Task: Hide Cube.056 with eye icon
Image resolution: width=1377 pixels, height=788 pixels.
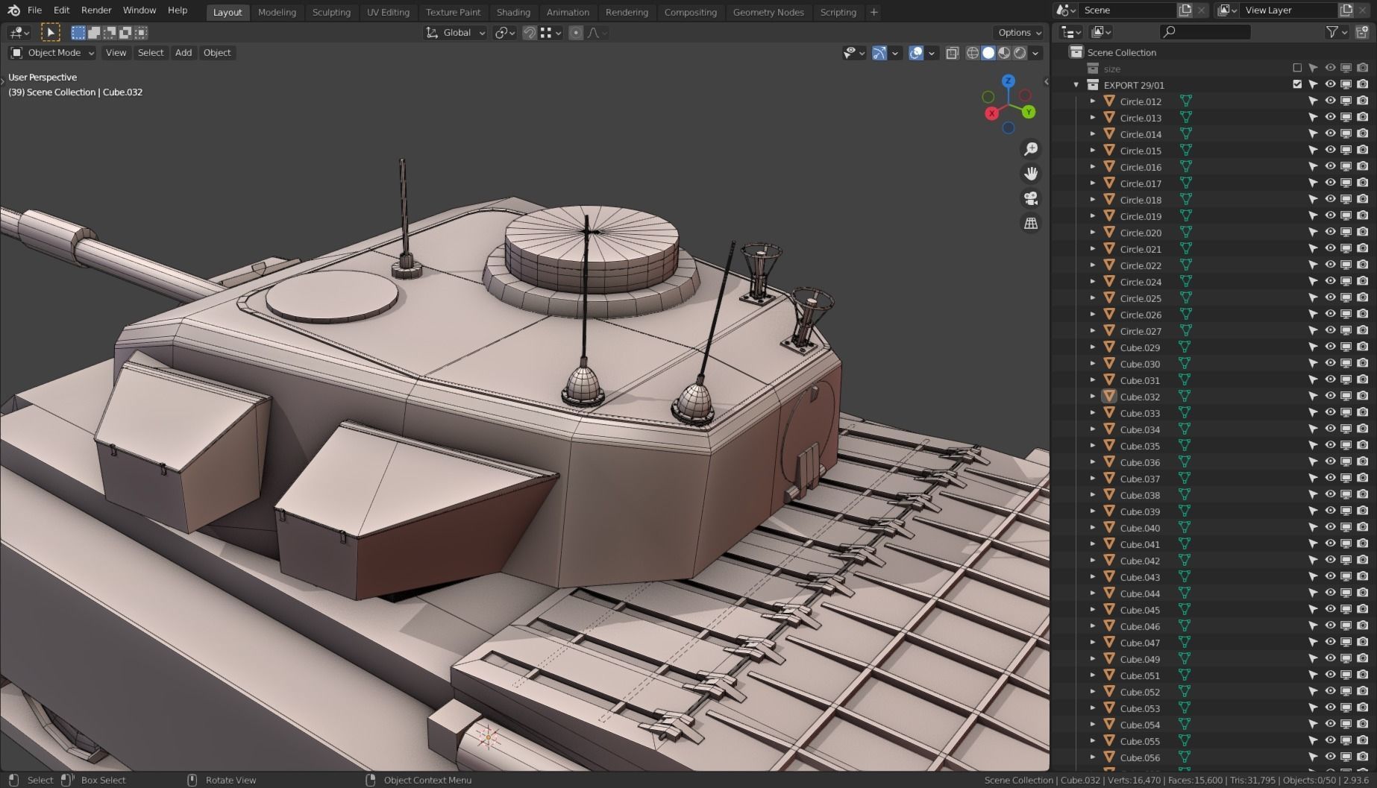Action: click(1330, 757)
